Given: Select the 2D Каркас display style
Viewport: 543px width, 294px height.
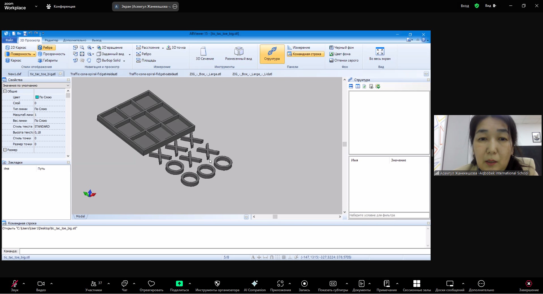Looking at the screenshot, I should pyautogui.click(x=16, y=47).
